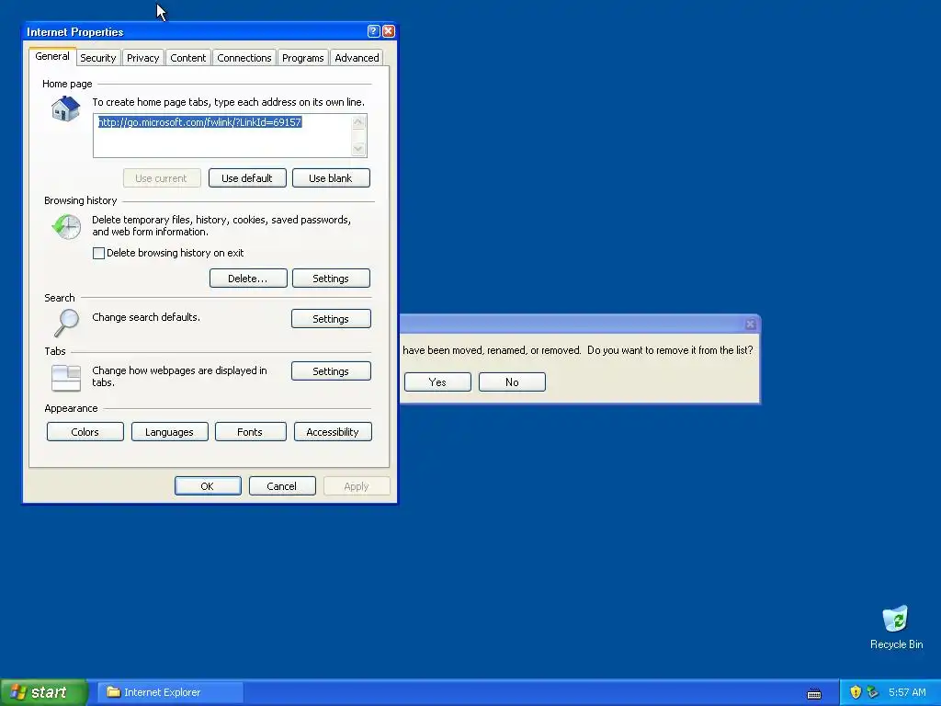Click the taskbar clock showing 5:57 AM
This screenshot has width=941, height=706.
[907, 692]
